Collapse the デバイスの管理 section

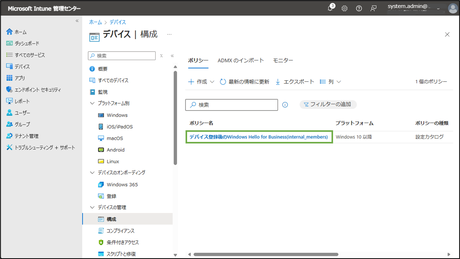coord(92,207)
